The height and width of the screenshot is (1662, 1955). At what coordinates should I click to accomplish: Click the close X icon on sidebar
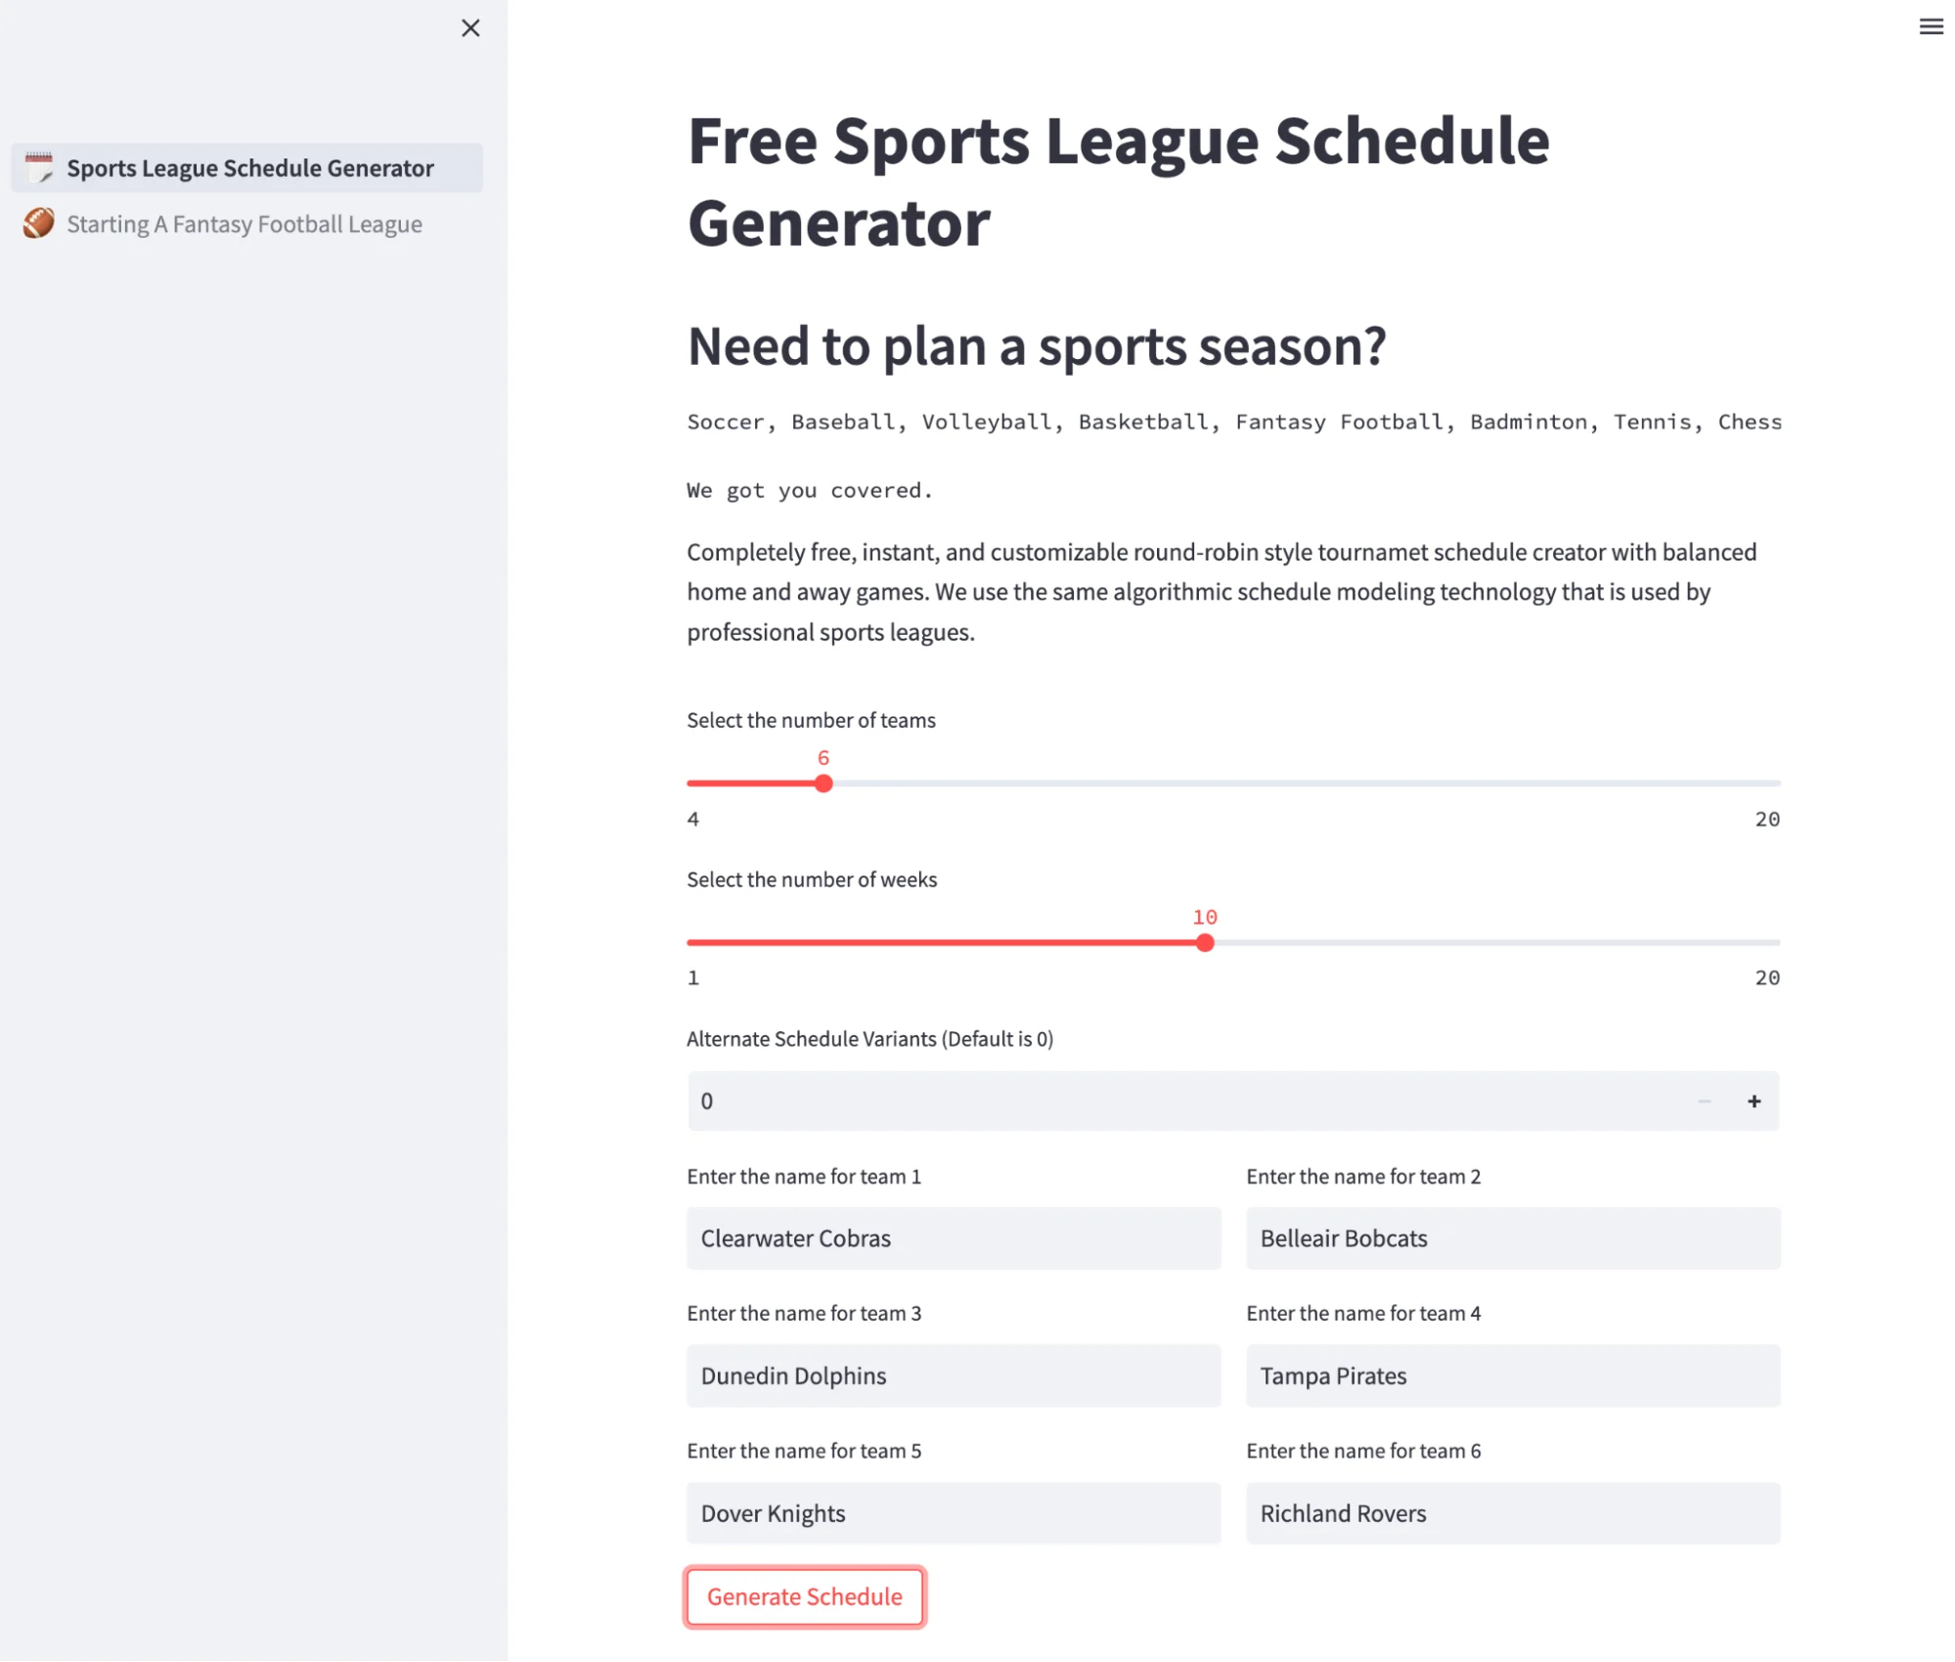471,28
